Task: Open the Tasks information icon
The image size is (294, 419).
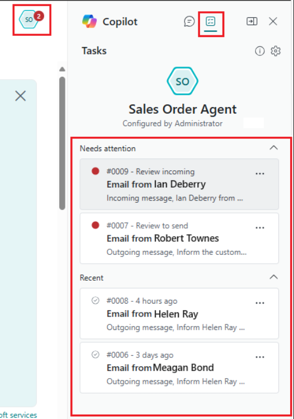Action: point(260,51)
